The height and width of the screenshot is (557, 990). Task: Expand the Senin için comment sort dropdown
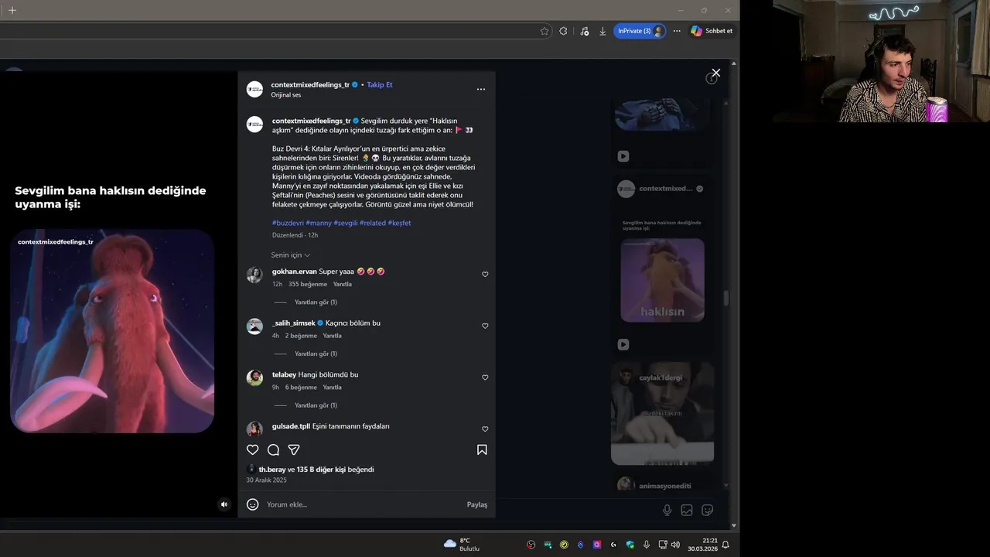(x=291, y=255)
